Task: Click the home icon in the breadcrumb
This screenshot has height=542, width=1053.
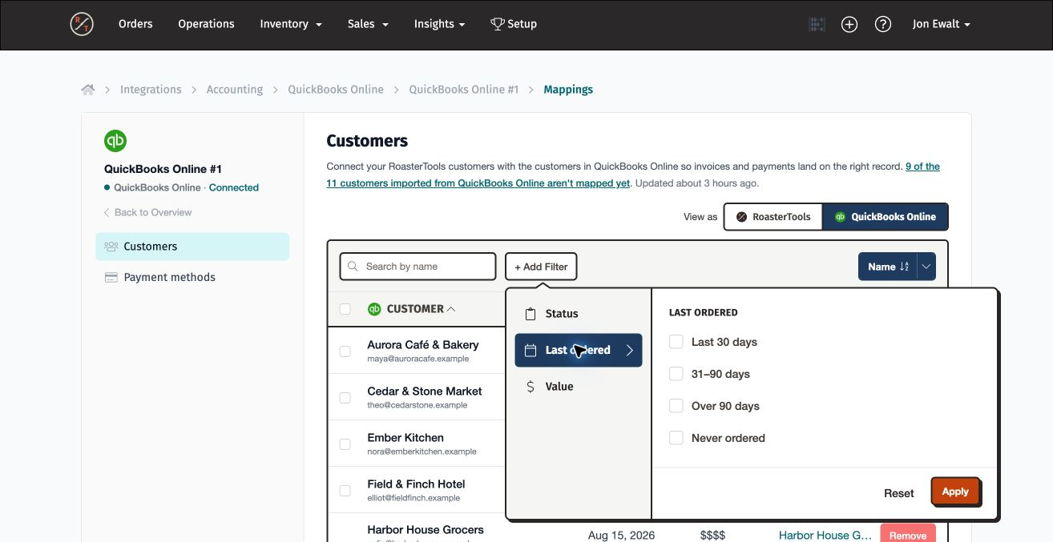Action: [88, 90]
